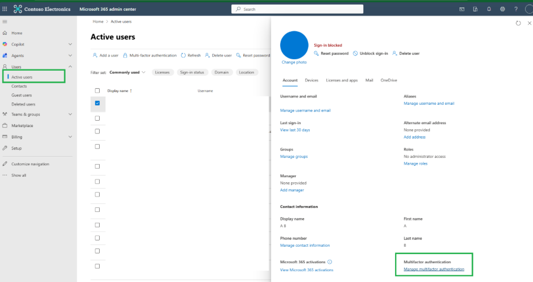
Task: Select the Account tab
Action: [x=290, y=80]
